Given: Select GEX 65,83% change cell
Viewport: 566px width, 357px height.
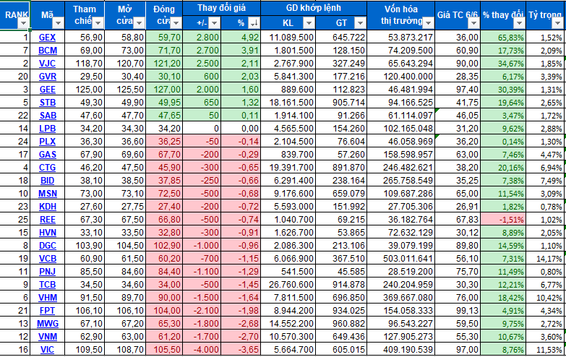Looking at the screenshot, I should (x=503, y=37).
